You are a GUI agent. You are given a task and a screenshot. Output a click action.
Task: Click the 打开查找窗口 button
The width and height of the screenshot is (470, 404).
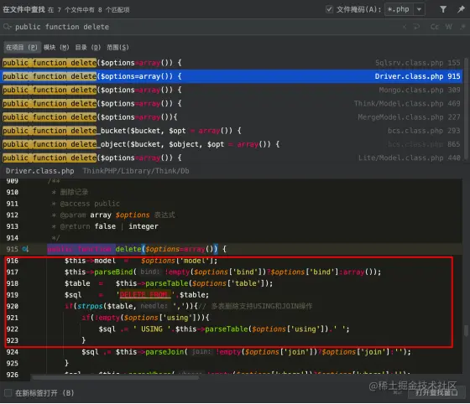click(436, 392)
